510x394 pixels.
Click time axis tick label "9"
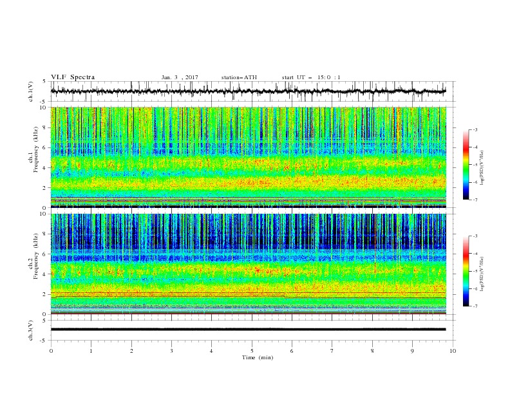click(412, 351)
